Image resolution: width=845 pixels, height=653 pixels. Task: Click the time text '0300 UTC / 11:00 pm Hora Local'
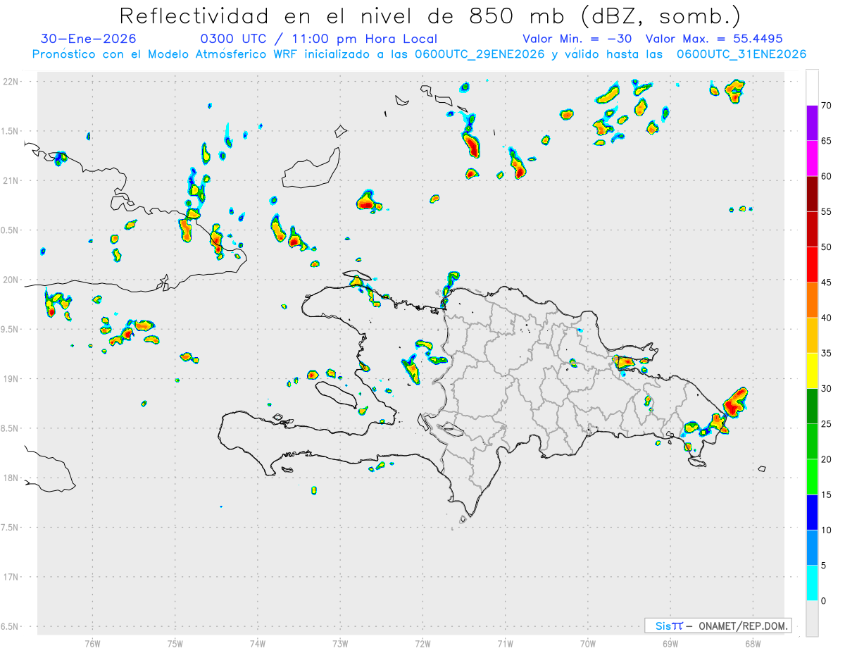pos(319,39)
